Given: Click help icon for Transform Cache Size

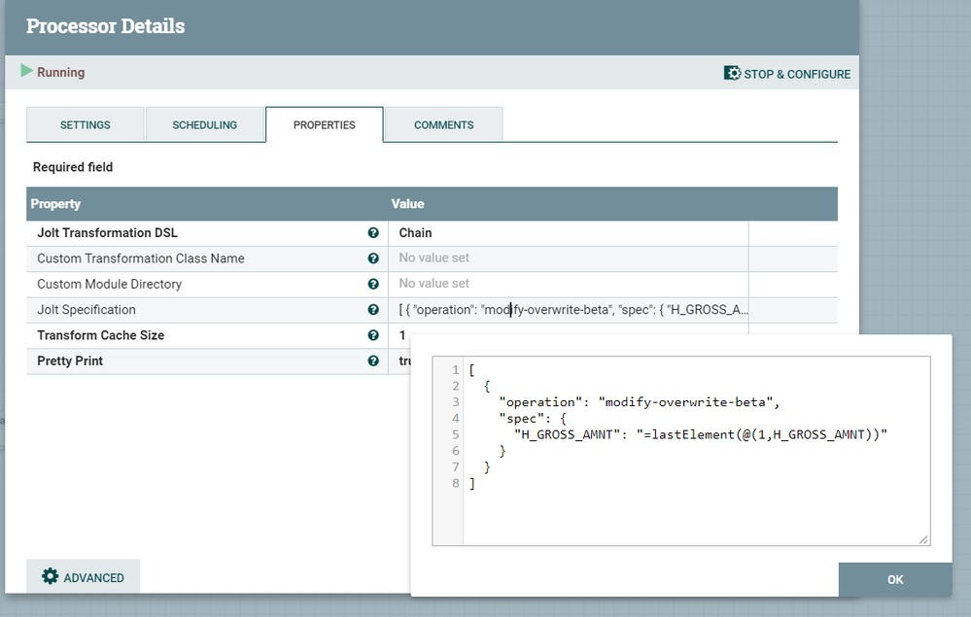Looking at the screenshot, I should pos(373,335).
